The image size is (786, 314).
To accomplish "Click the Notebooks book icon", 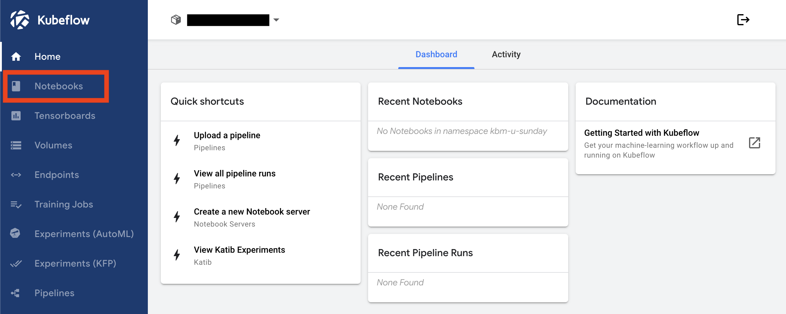I will 16,86.
